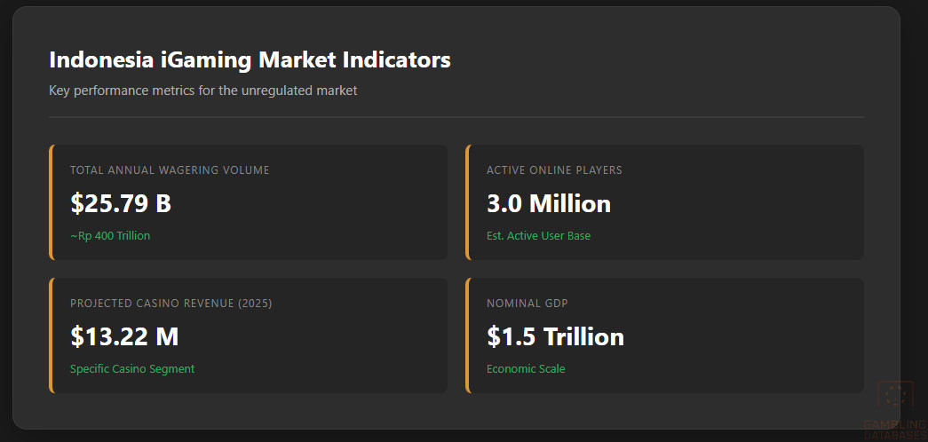The height and width of the screenshot is (442, 928).
Task: Click the Key performance metrics subtitle
Action: coord(202,91)
